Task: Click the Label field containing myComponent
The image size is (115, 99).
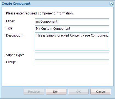Action: [72, 21]
